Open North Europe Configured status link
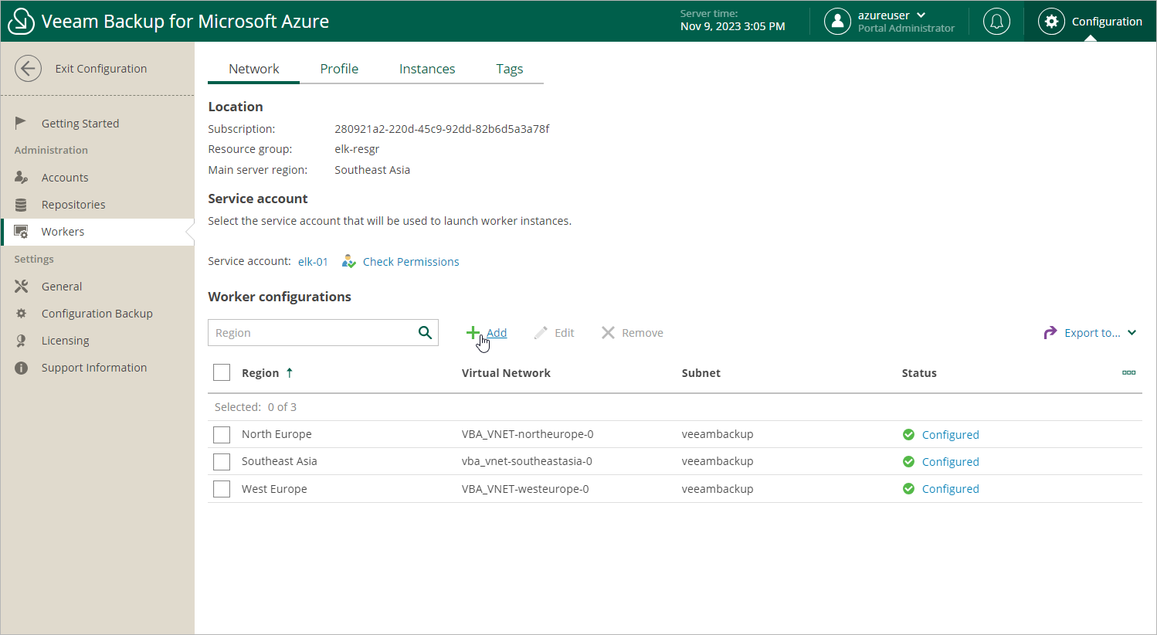 coord(950,435)
